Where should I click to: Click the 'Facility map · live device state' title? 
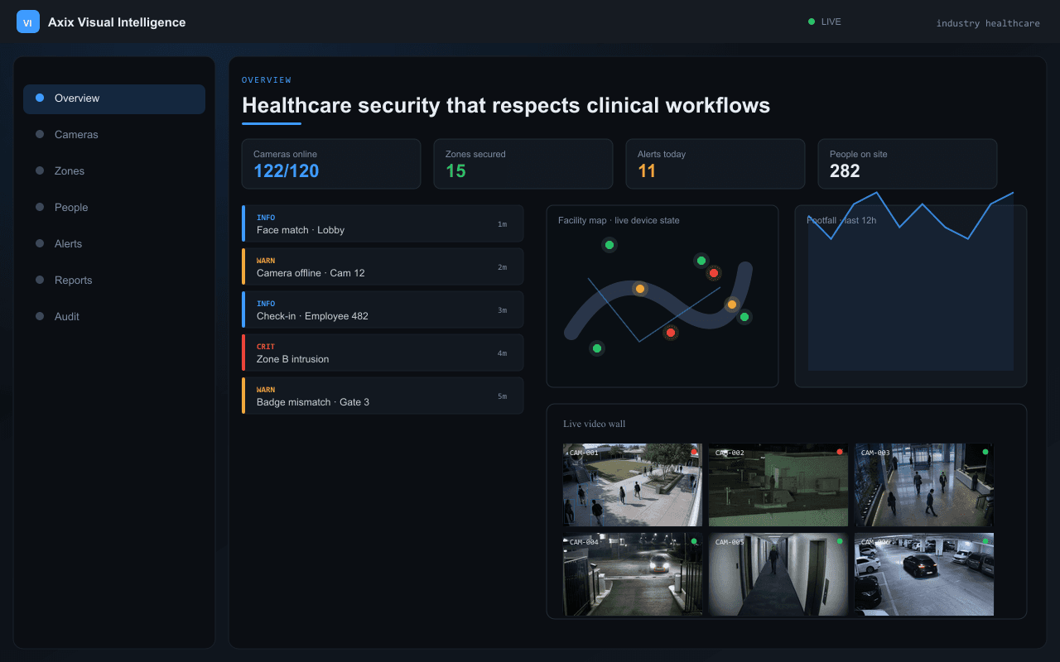click(619, 220)
